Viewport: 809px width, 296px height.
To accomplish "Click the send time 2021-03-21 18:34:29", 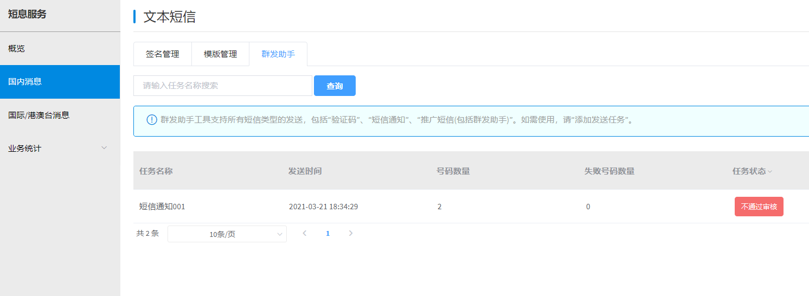I will tap(323, 207).
